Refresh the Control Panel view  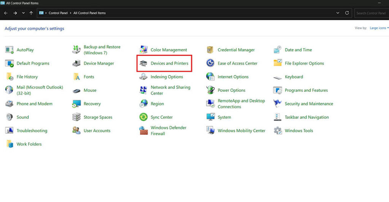347,13
